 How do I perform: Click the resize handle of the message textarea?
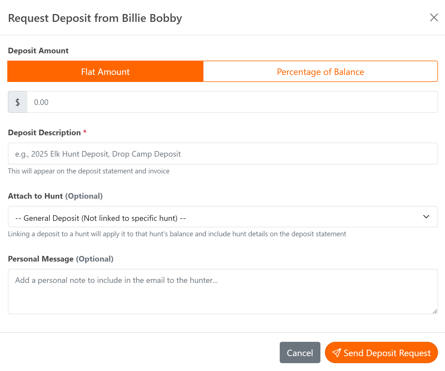pos(434,312)
